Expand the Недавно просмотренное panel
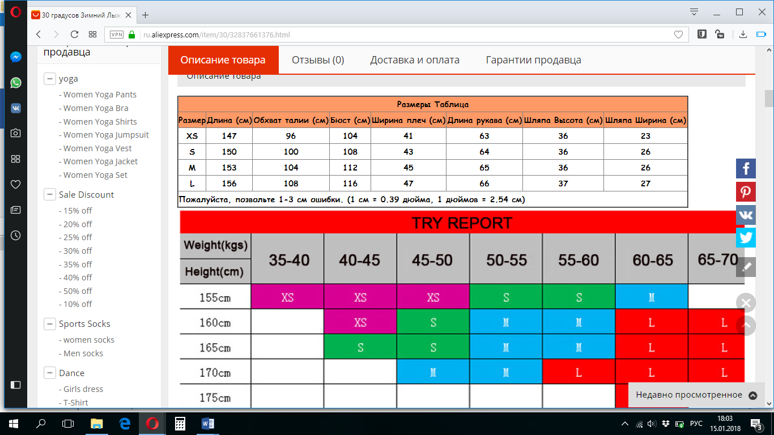 752,395
